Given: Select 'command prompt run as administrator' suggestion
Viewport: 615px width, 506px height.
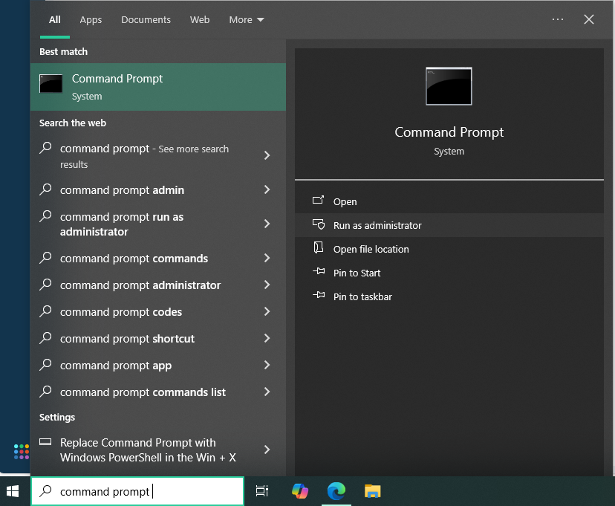Looking at the screenshot, I should [157, 224].
